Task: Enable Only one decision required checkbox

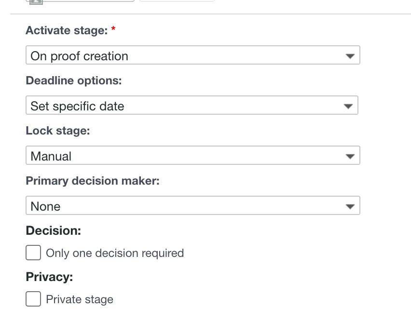Action: click(x=33, y=253)
